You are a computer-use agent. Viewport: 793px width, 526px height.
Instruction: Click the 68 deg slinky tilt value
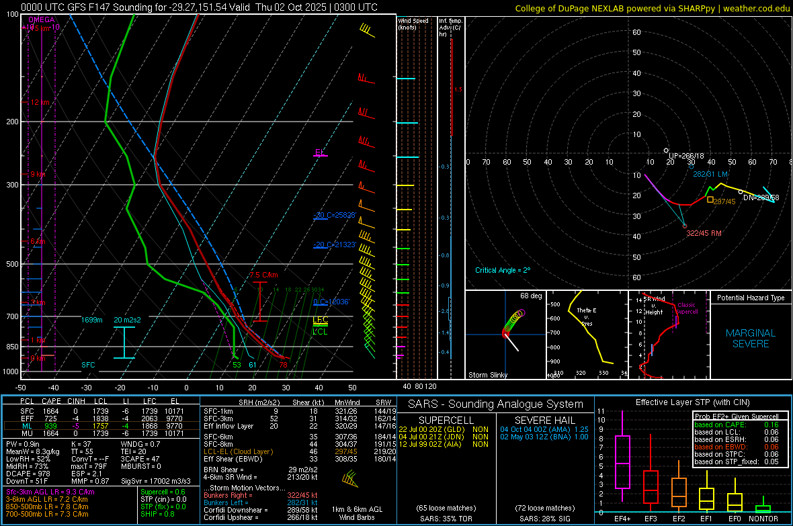pos(531,296)
